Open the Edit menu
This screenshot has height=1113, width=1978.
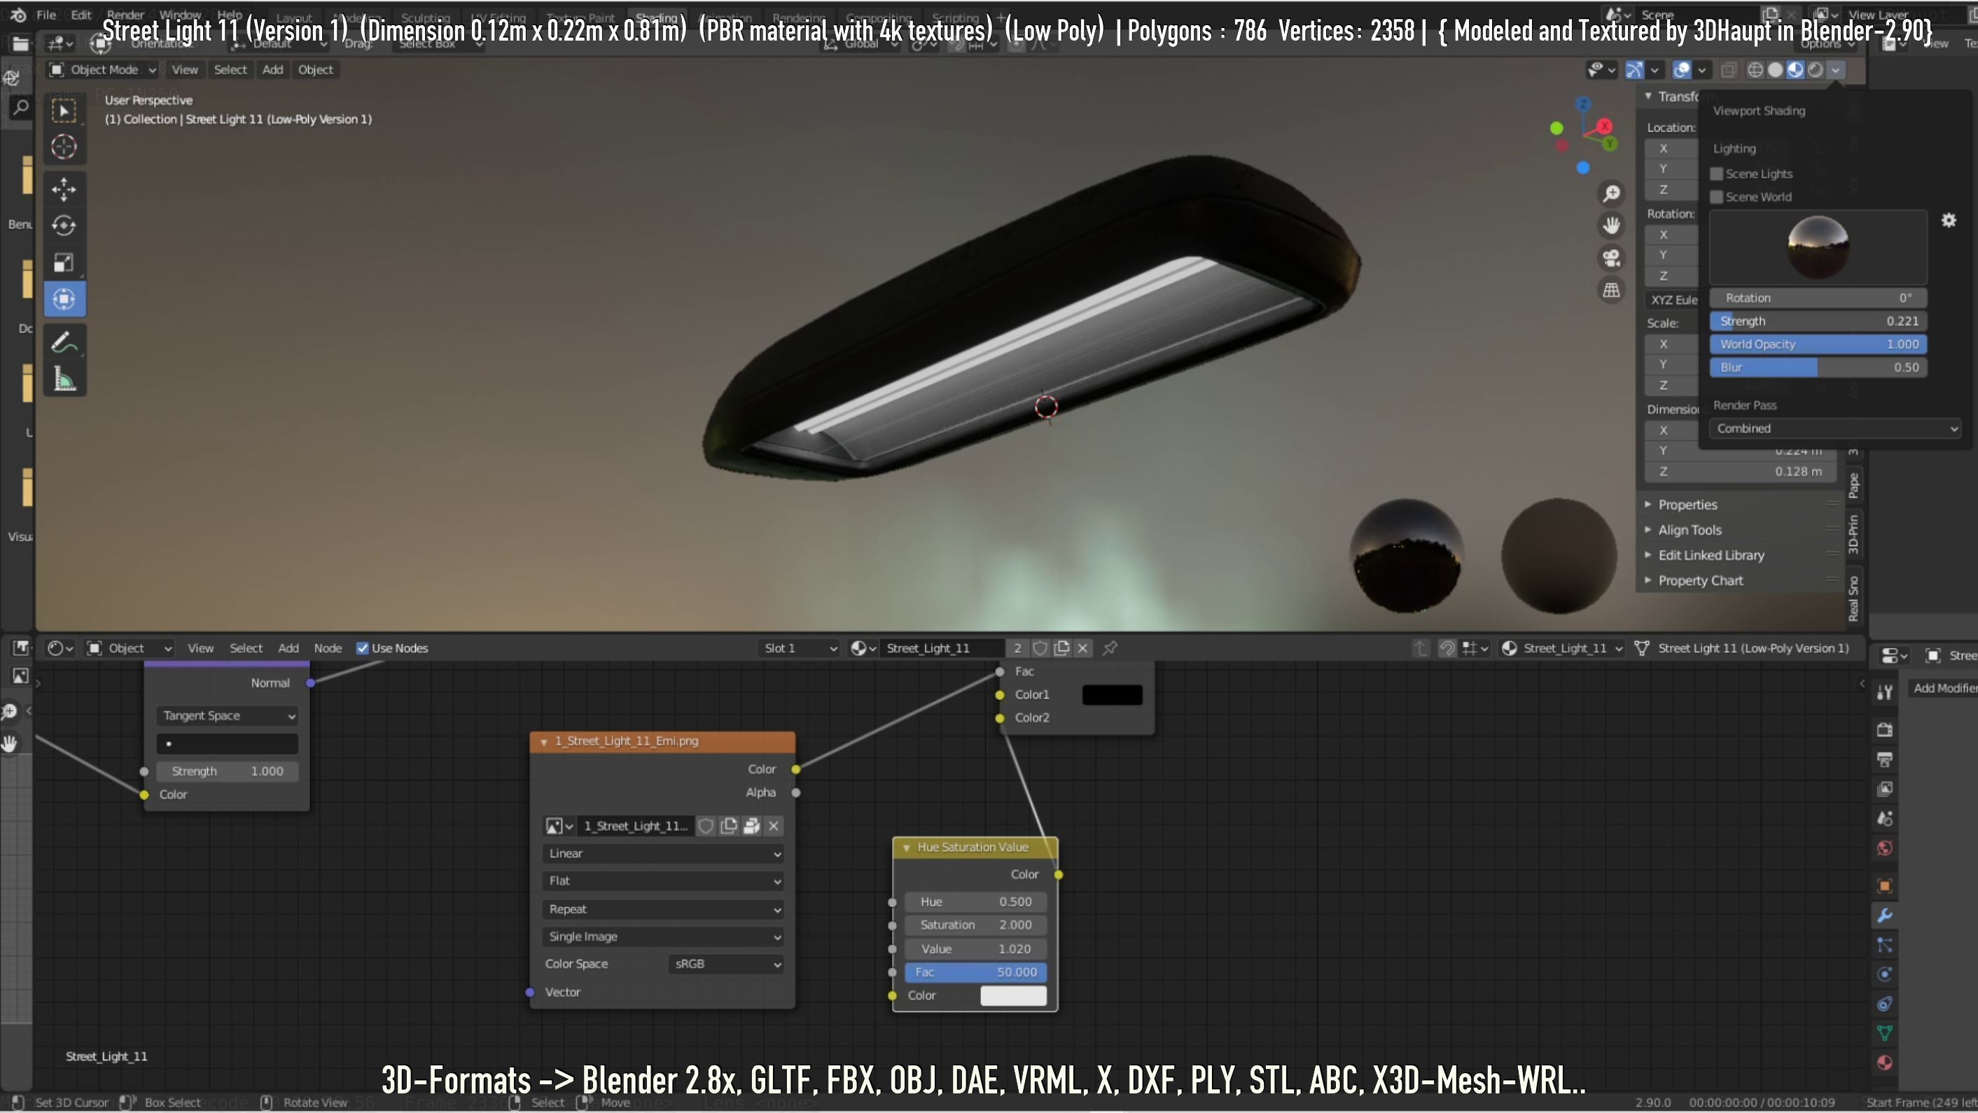(x=81, y=15)
